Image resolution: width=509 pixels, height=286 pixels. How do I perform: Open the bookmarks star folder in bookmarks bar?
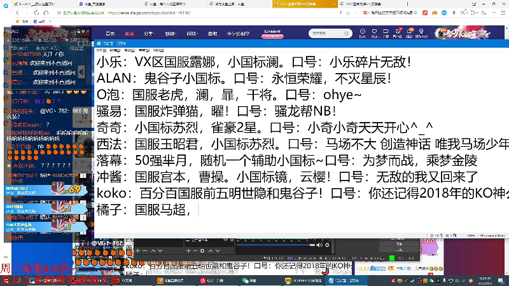pos(22,22)
